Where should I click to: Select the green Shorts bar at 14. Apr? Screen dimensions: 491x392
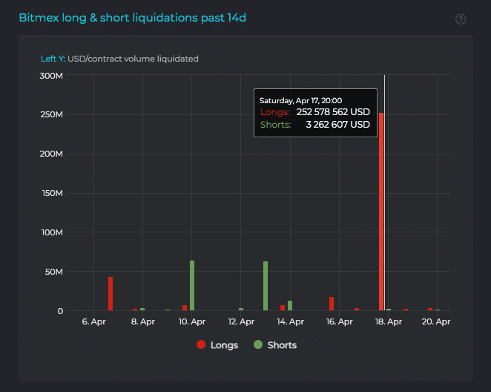tap(290, 306)
